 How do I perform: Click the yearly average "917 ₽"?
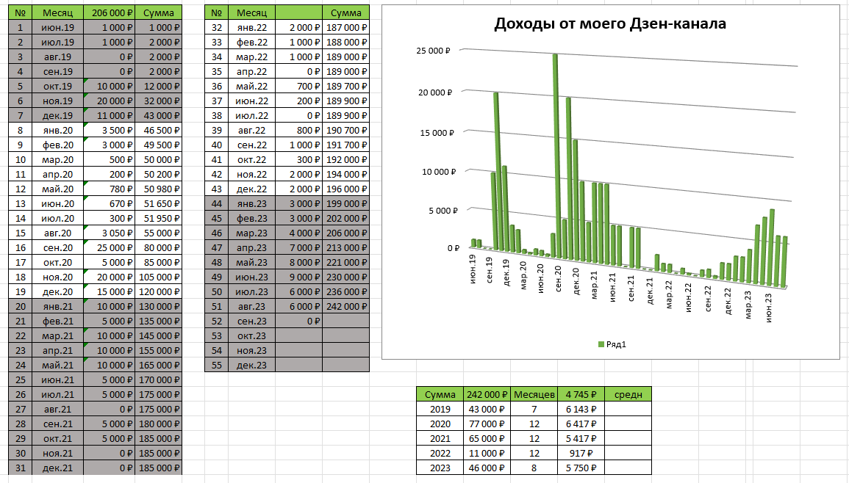pos(581,453)
